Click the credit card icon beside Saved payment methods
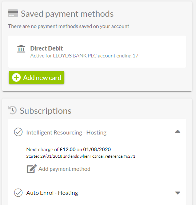196x205 pixels. coord(13,13)
